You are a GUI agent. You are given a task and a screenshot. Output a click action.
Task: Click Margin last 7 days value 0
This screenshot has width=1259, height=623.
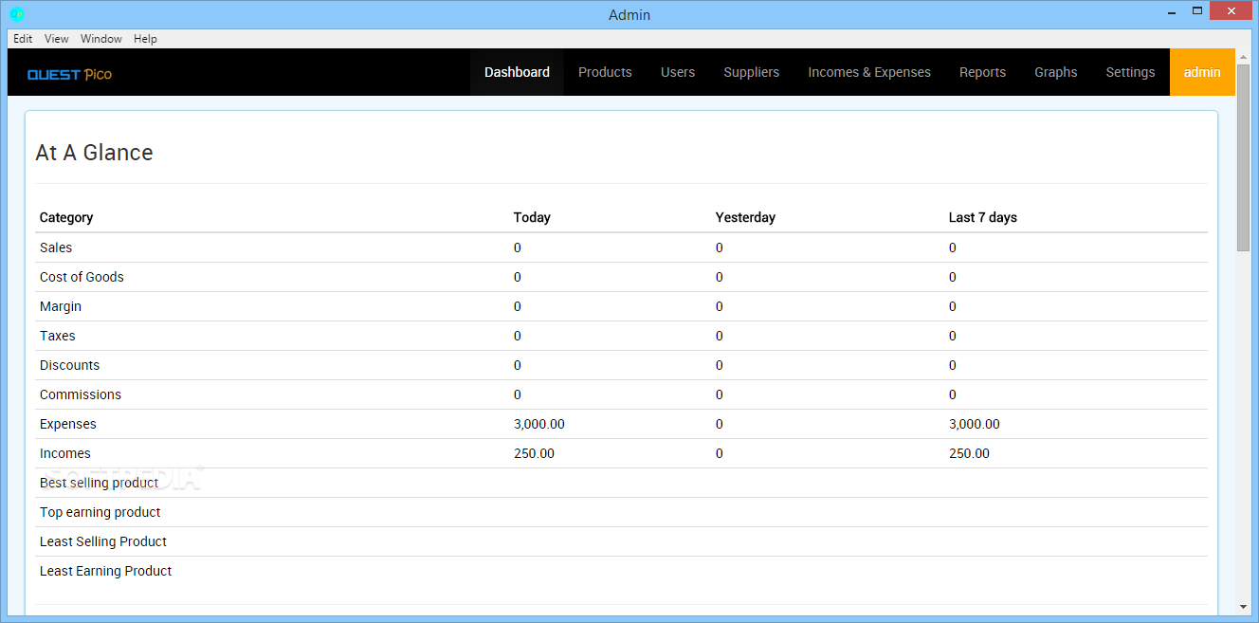click(x=953, y=306)
